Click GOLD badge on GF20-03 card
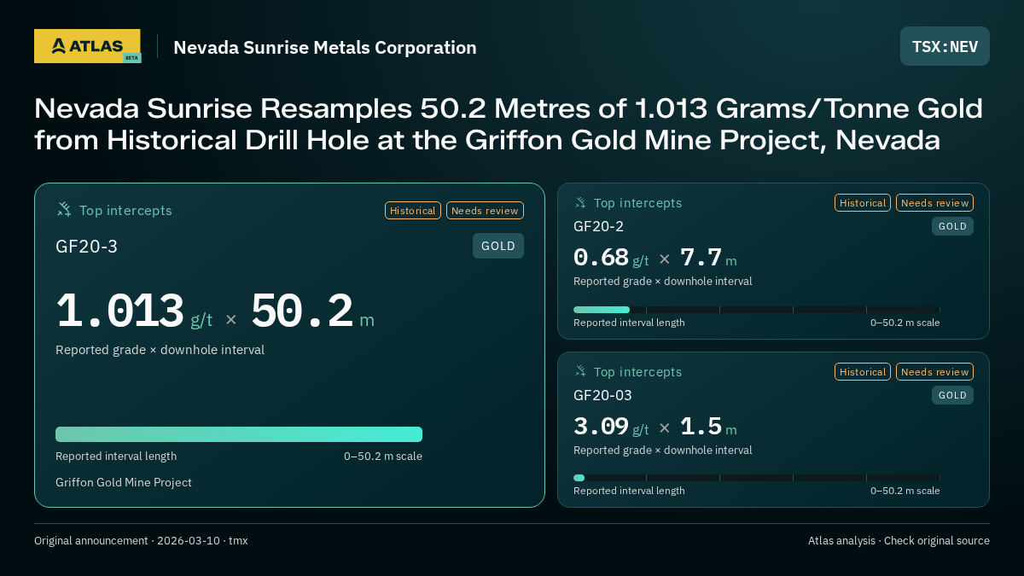The image size is (1024, 576). [952, 395]
